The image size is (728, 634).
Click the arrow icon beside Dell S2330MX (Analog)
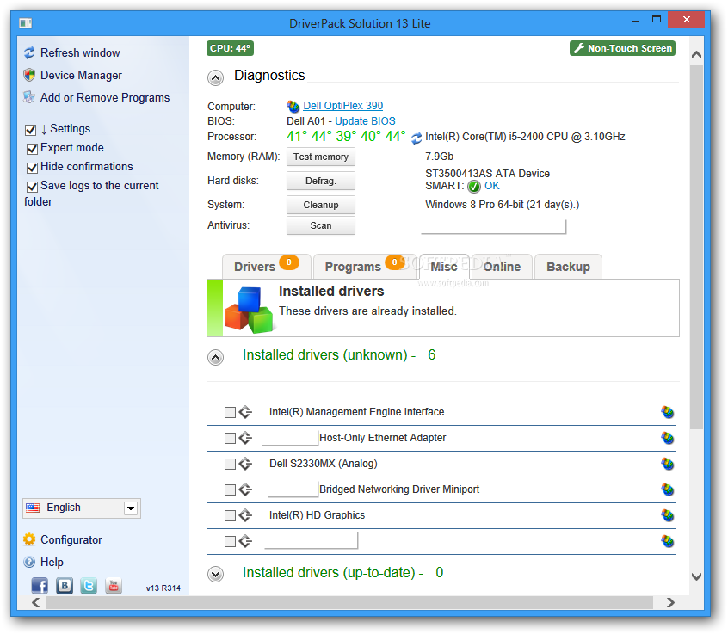(x=245, y=464)
